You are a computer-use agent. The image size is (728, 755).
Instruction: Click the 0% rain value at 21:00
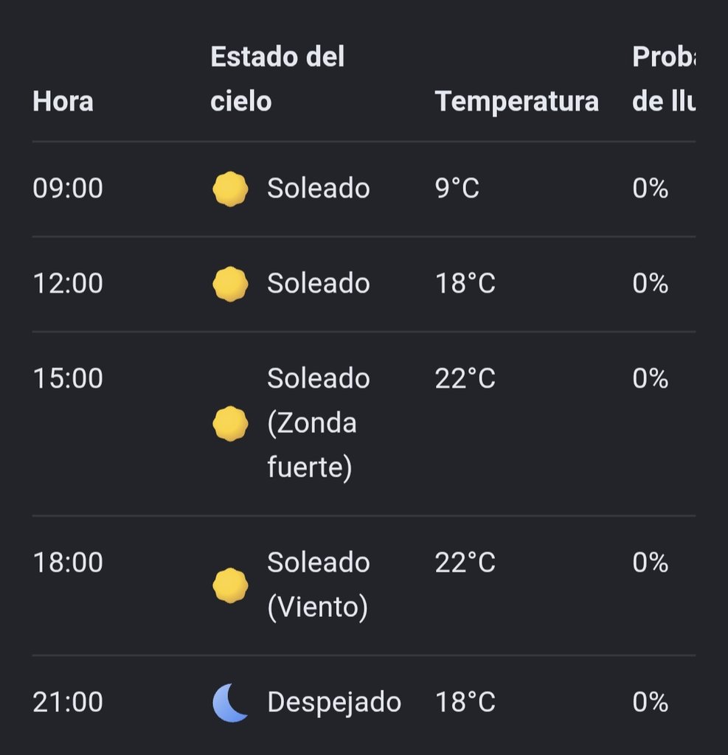(x=651, y=702)
